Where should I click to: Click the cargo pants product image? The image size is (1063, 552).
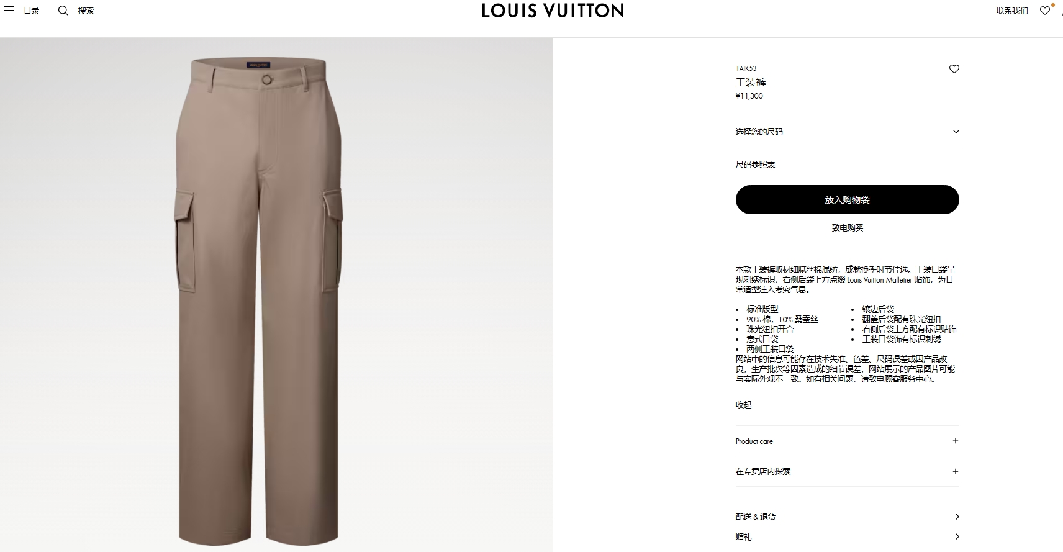click(x=258, y=301)
